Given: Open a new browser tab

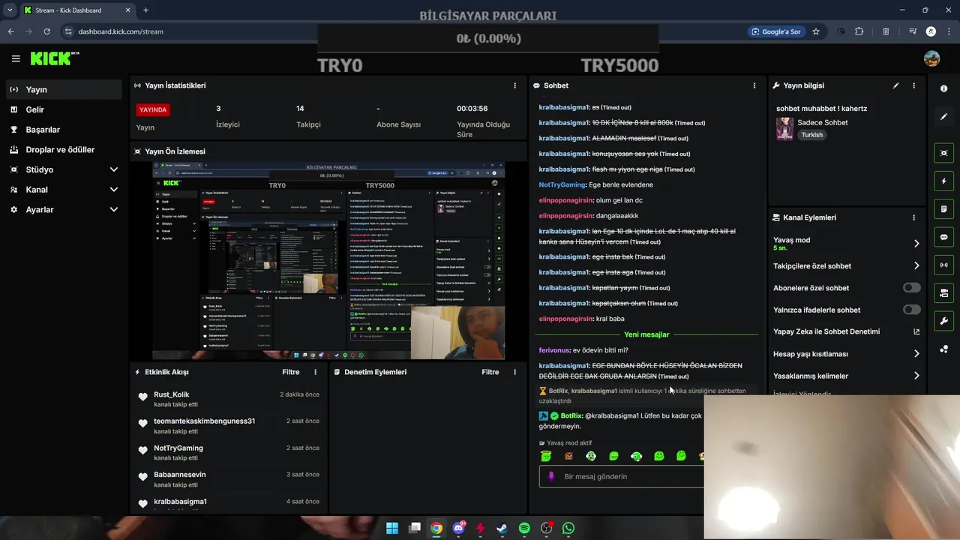Looking at the screenshot, I should 145,10.
